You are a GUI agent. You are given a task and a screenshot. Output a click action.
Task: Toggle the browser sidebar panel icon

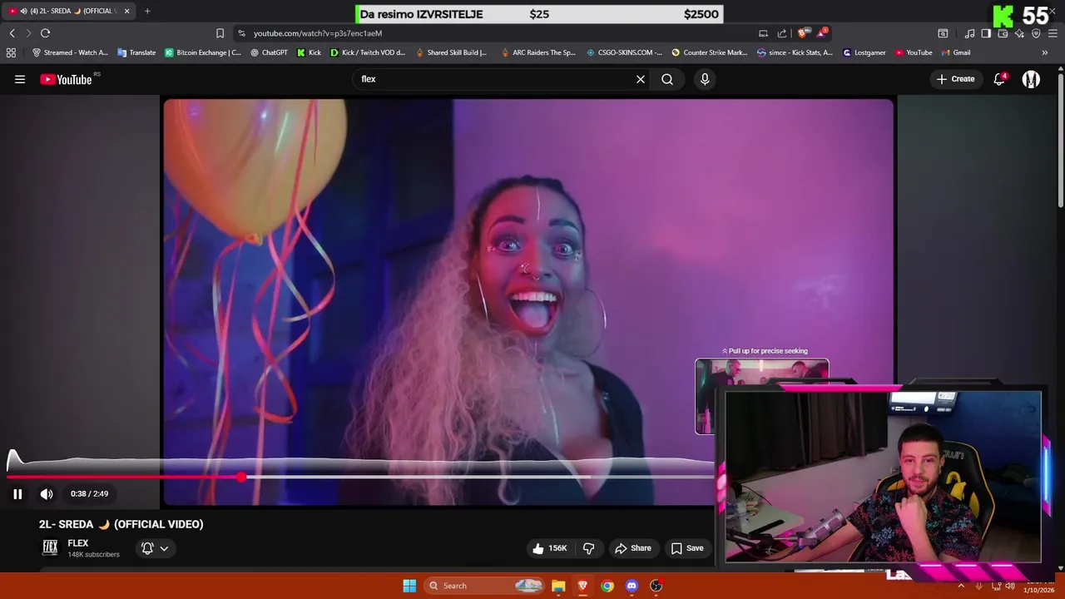coord(986,33)
